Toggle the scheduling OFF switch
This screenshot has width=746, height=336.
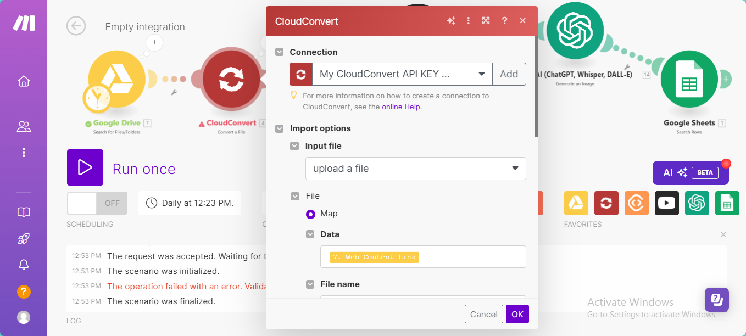(97, 203)
